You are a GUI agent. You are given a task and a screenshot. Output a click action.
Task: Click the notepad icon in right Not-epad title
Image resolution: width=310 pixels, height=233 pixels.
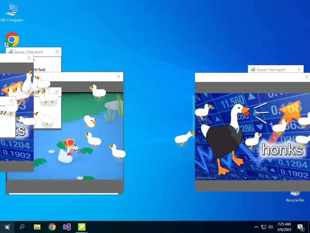tap(252, 69)
